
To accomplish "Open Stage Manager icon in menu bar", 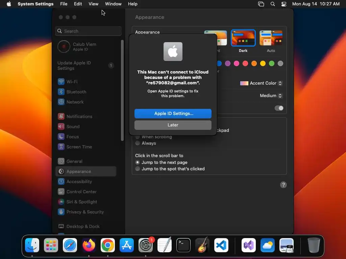I will coord(261,4).
